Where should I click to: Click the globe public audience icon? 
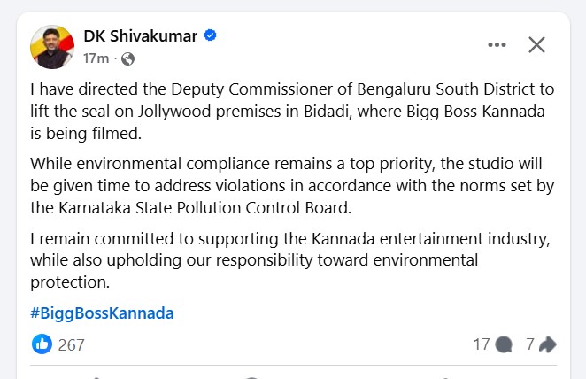click(x=127, y=58)
